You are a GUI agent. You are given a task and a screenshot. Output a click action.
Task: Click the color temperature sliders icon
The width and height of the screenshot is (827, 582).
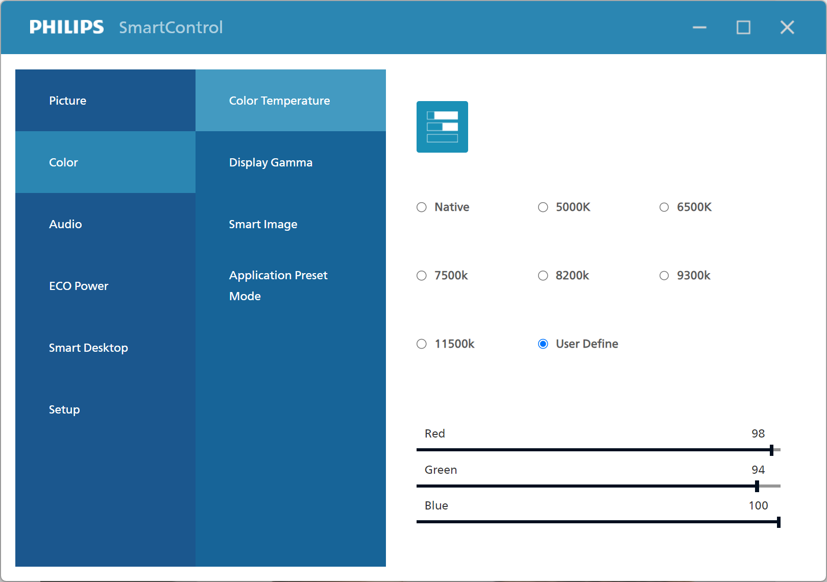pyautogui.click(x=442, y=127)
